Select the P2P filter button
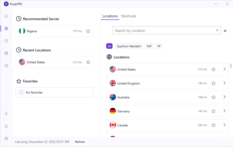Image resolution: width=233 pixels, height=147 pixels. [x=149, y=46]
